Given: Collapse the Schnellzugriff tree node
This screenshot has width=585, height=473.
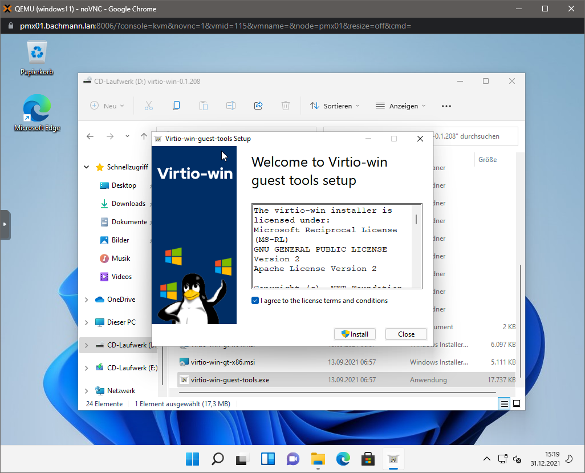Looking at the screenshot, I should tap(86, 167).
